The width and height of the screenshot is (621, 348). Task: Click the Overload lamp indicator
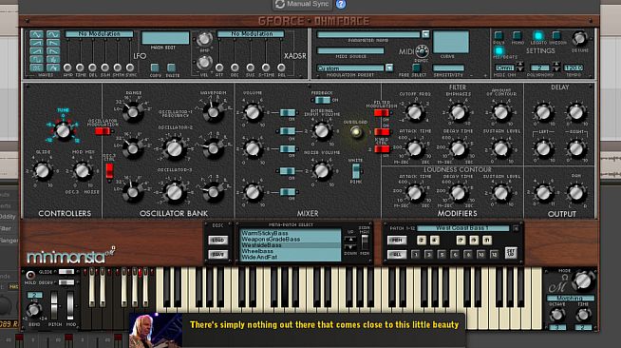coord(356,132)
